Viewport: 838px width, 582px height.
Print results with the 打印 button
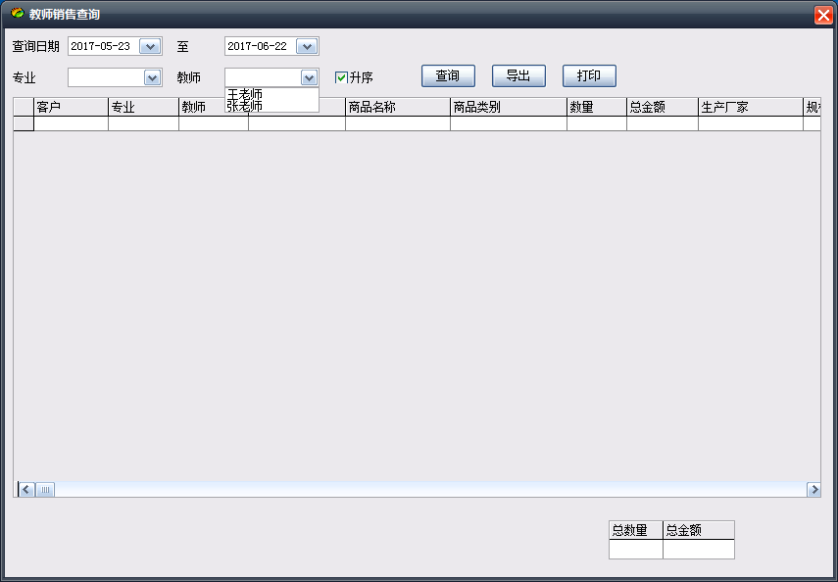pyautogui.click(x=589, y=75)
